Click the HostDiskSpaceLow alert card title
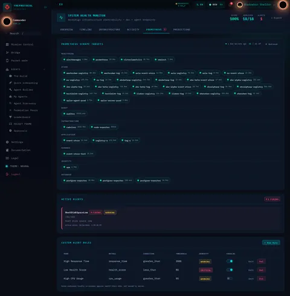Viewport: 290px width, 296px height. point(77,212)
